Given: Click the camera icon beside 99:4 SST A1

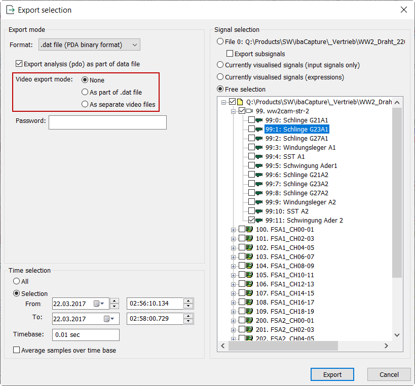Looking at the screenshot, I should (259, 157).
